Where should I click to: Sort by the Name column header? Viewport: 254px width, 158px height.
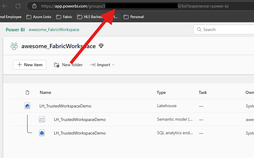pos(45,92)
